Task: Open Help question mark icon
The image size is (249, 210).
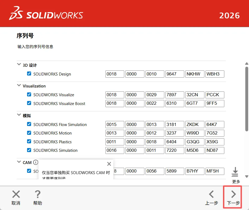Action: click(x=38, y=194)
